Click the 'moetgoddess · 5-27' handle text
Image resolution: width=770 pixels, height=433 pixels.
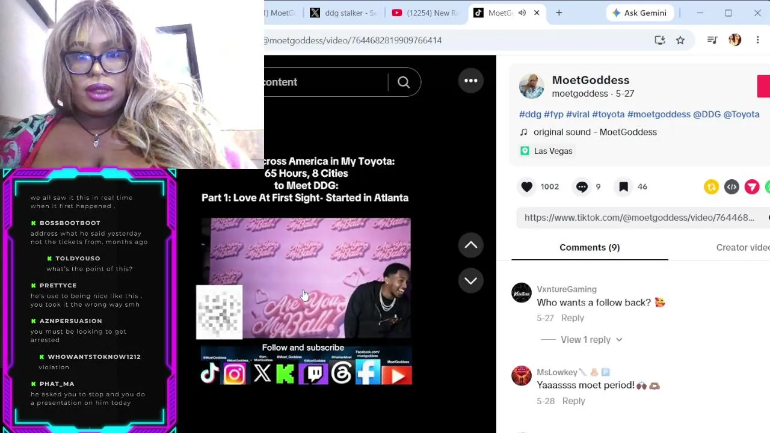593,94
